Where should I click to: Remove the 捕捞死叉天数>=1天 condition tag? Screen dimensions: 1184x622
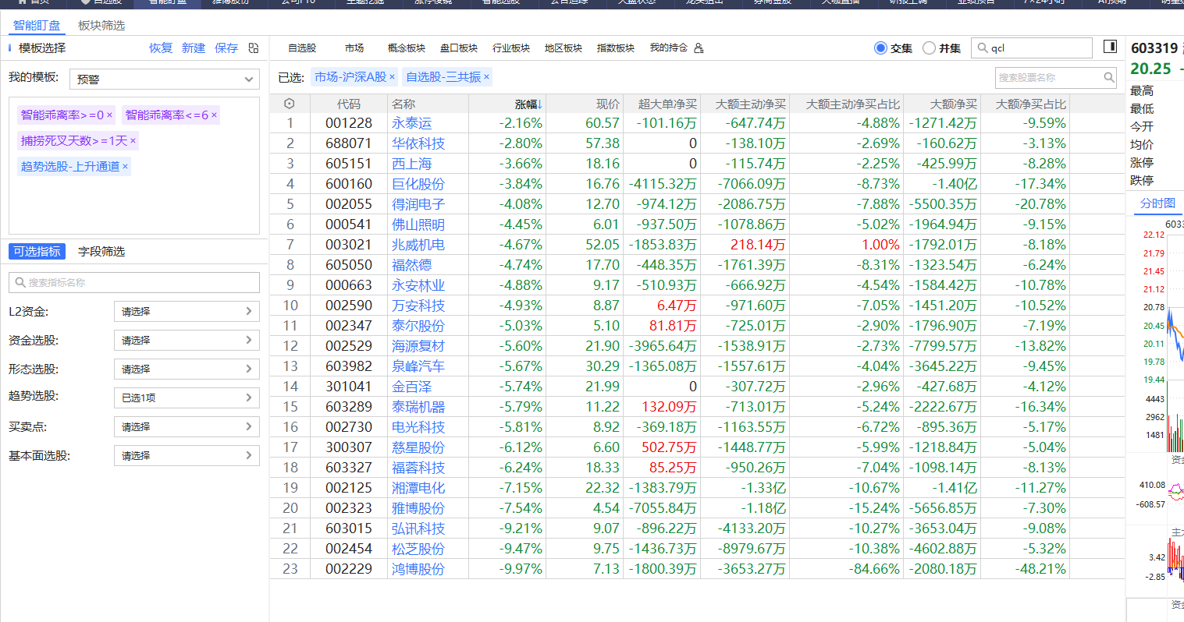pyautogui.click(x=133, y=141)
